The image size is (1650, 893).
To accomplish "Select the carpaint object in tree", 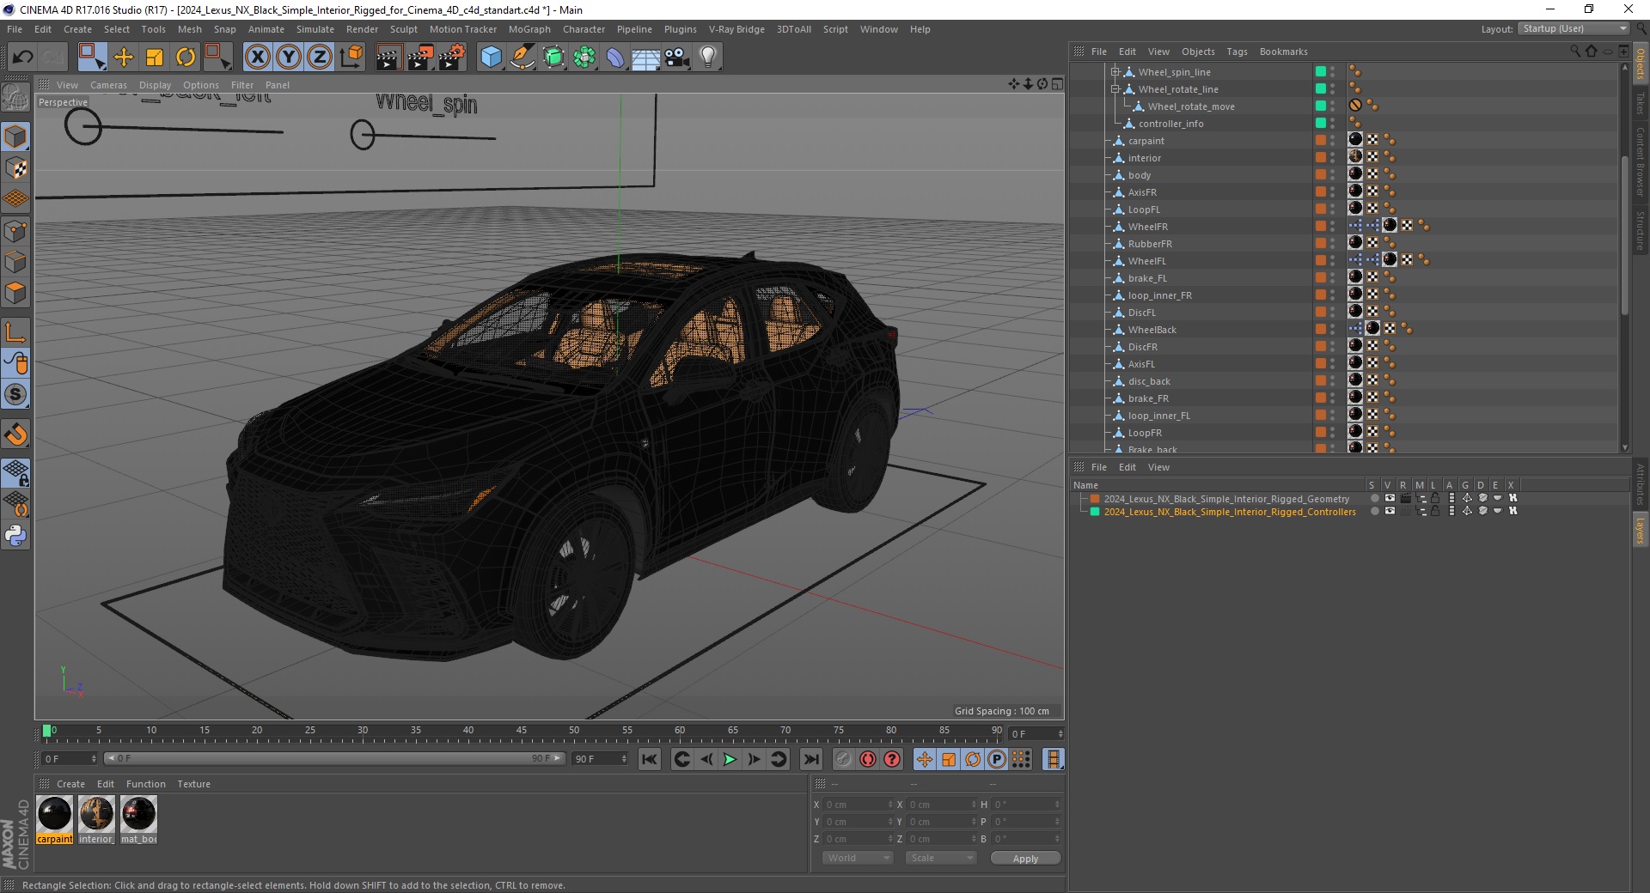I will [1146, 141].
